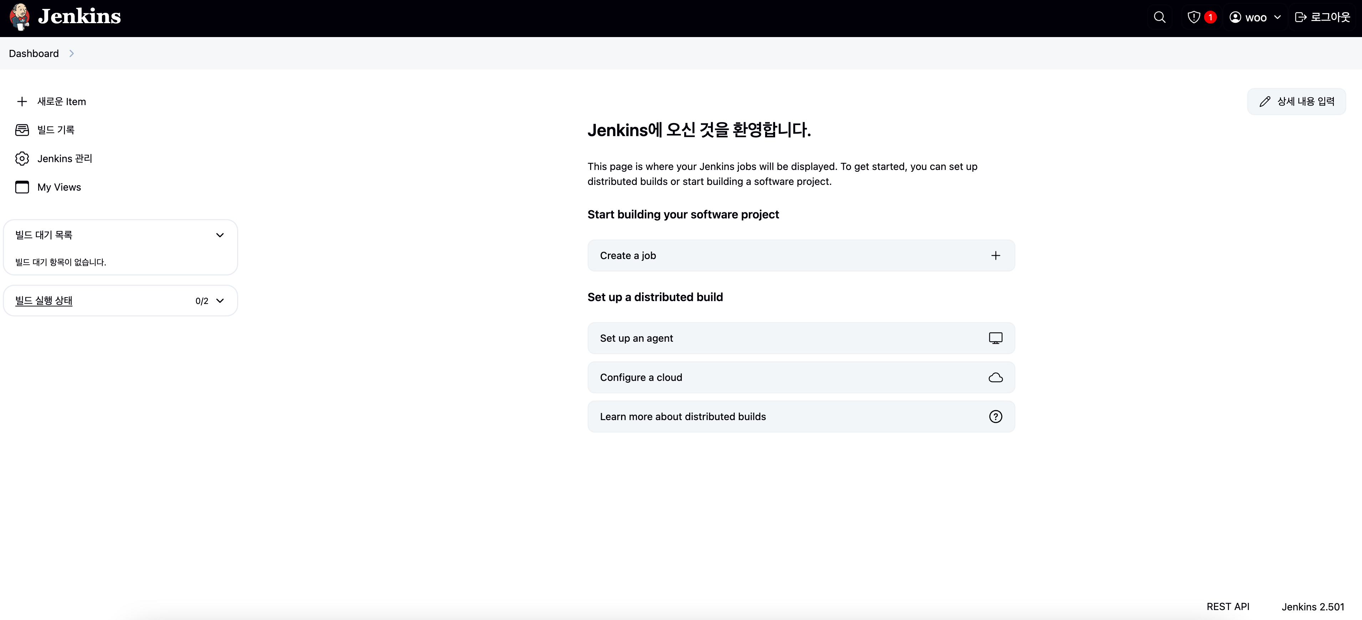The height and width of the screenshot is (620, 1362).
Task: Click the 빌드 대기 목록 panel title
Action: tap(44, 235)
